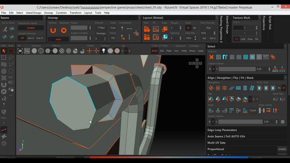
Task: Click the first Fit to Grid icon
Action: (259, 88)
